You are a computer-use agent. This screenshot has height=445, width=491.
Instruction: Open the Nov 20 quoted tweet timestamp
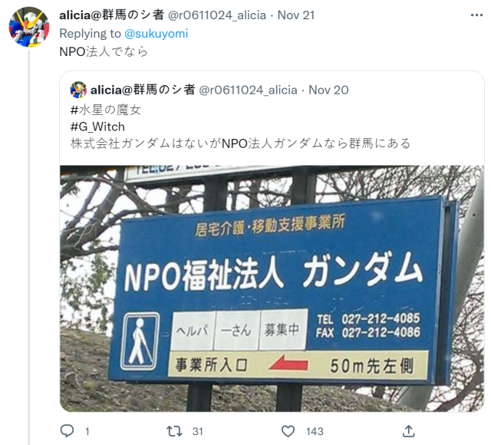tap(328, 91)
